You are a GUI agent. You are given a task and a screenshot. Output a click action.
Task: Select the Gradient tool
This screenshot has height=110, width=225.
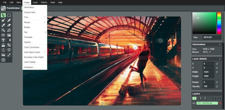pos(9,40)
